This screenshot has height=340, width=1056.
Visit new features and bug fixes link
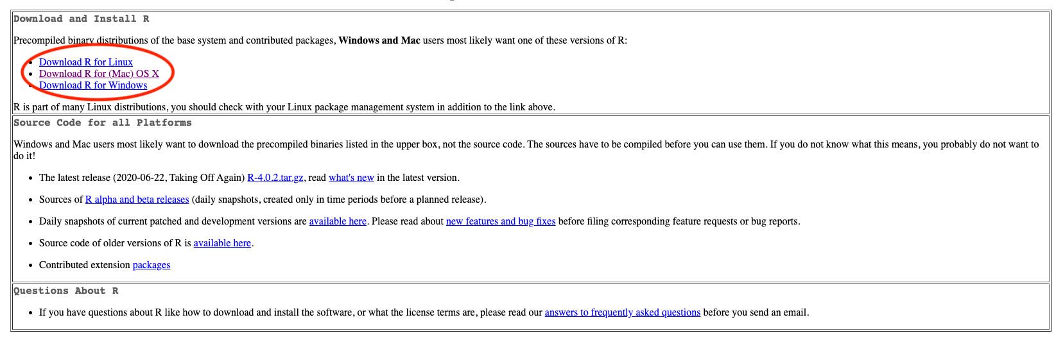pyautogui.click(x=501, y=221)
